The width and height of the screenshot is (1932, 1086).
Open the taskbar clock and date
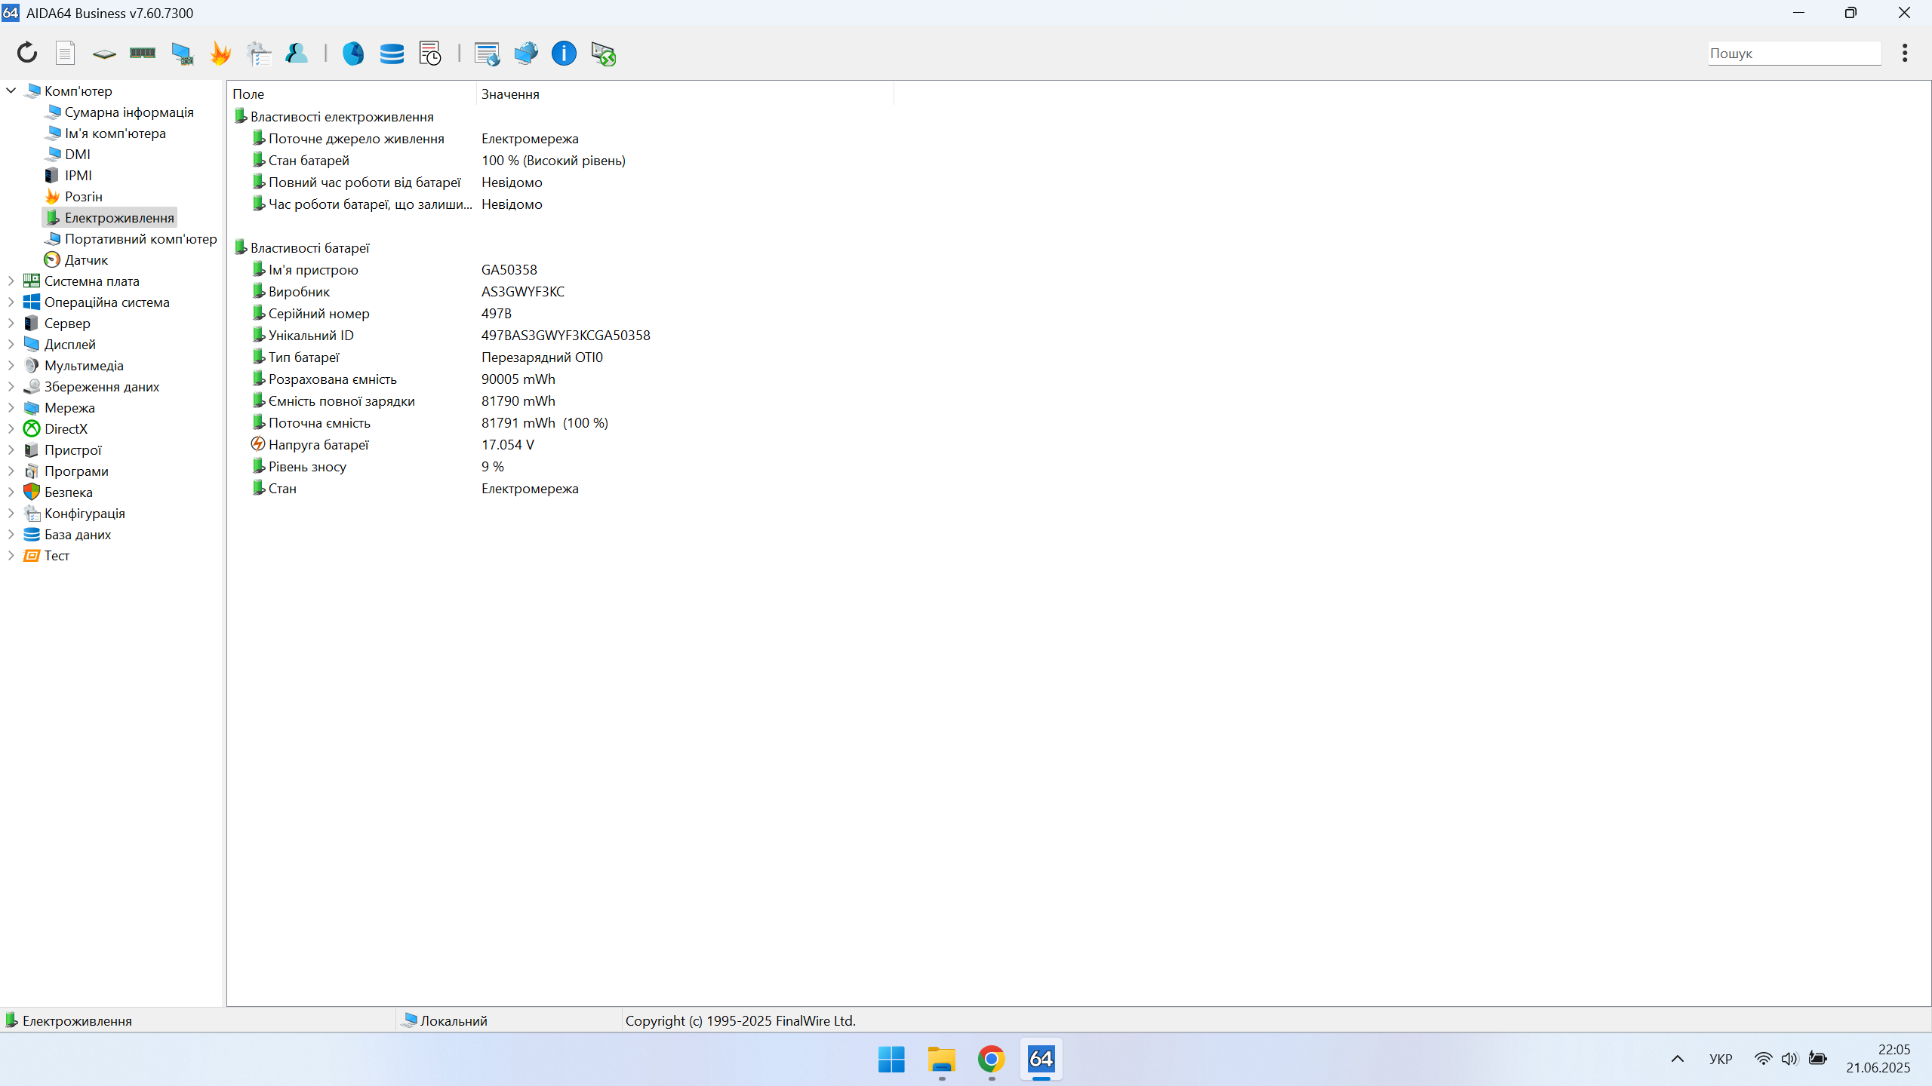click(1878, 1059)
